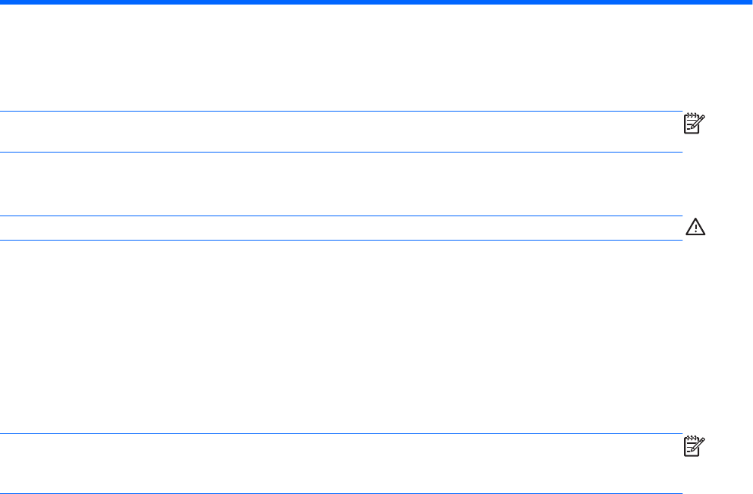Viewport: 753px width, 494px height.
Task: Click the rule above the first note icon
Action: coord(342,112)
